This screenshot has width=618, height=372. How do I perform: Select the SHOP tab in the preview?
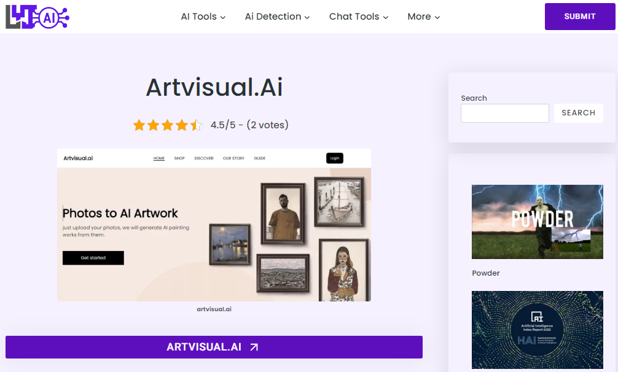coord(179,158)
